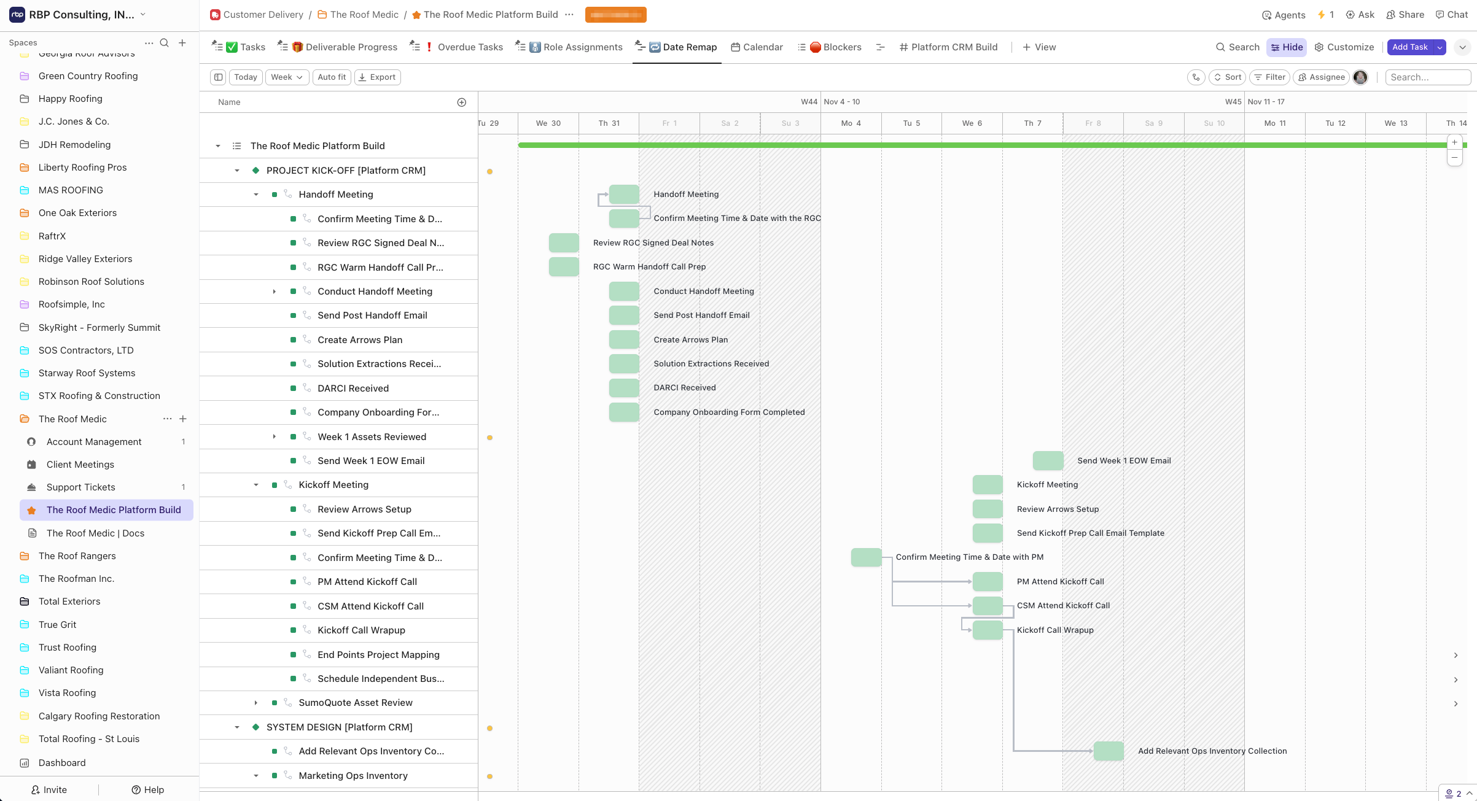Collapse the Handoff Meeting task group
Screen dimensions: 1477x801
256,195
